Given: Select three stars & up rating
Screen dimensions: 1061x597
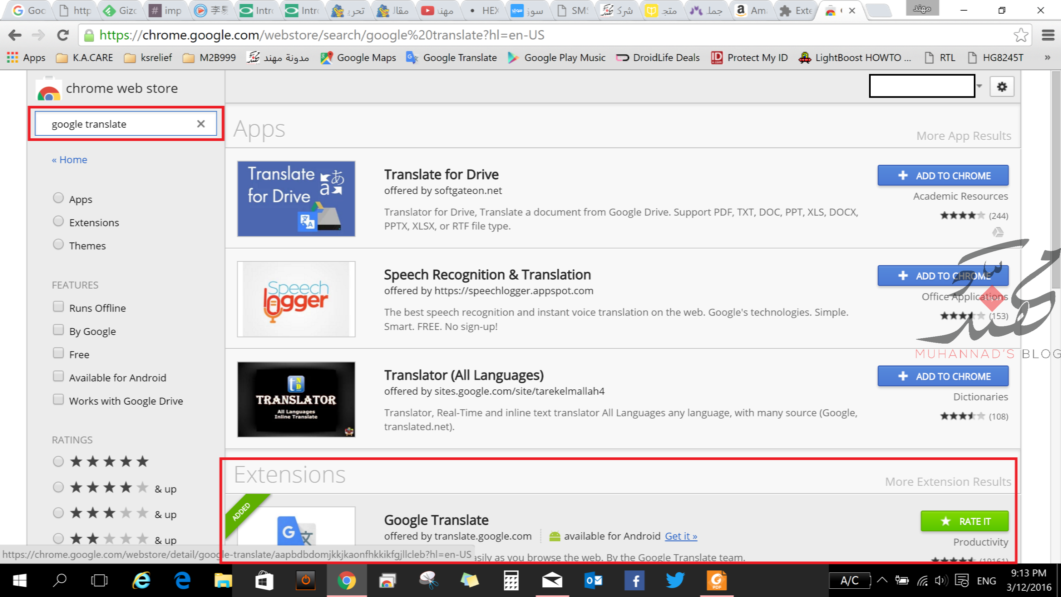Looking at the screenshot, I should click(58, 513).
